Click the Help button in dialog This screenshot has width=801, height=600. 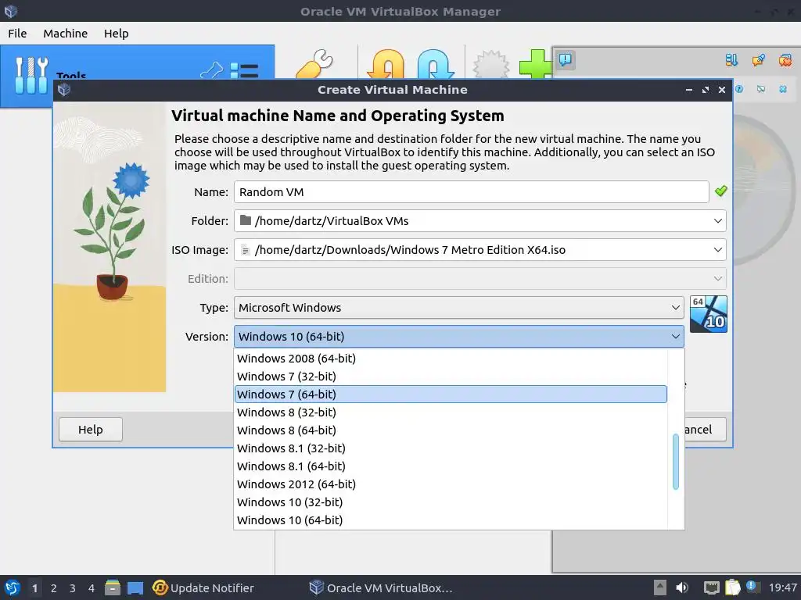91,430
